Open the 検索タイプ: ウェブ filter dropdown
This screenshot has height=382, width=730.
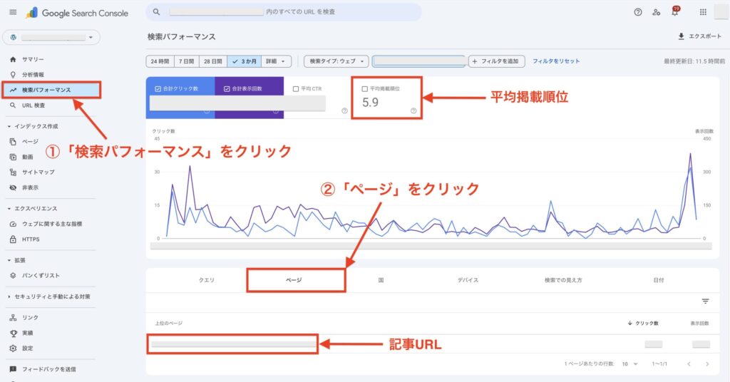(337, 61)
